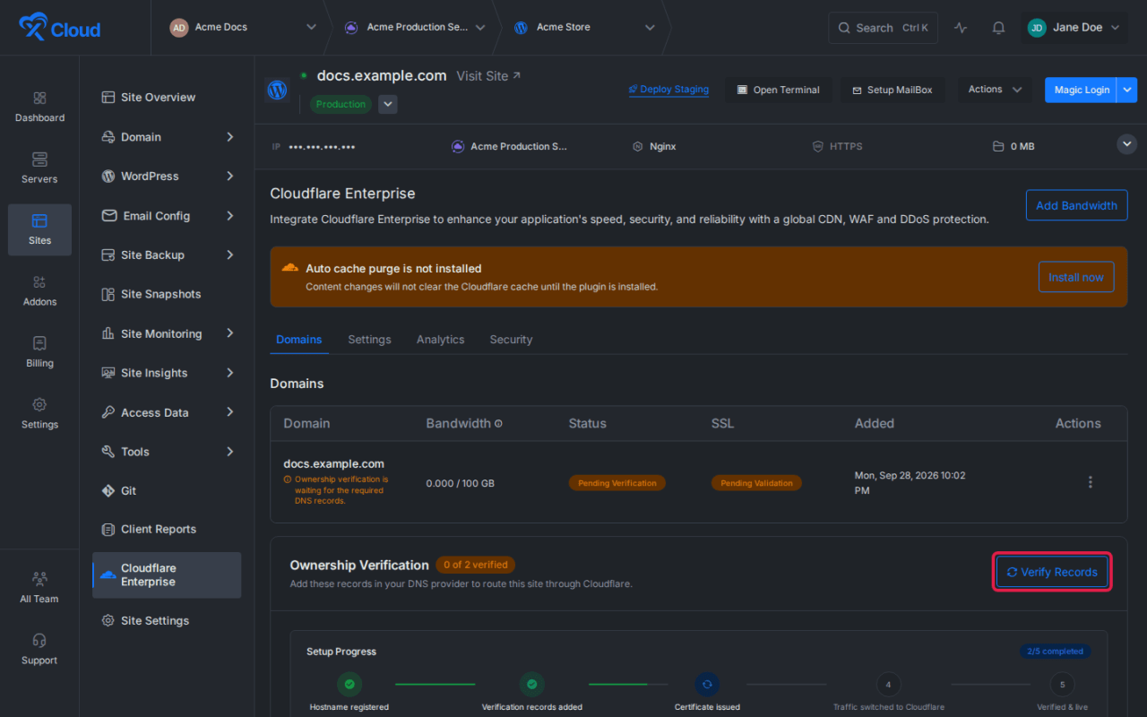Click the Magic Login button
This screenshot has width=1147, height=717.
coord(1081,90)
